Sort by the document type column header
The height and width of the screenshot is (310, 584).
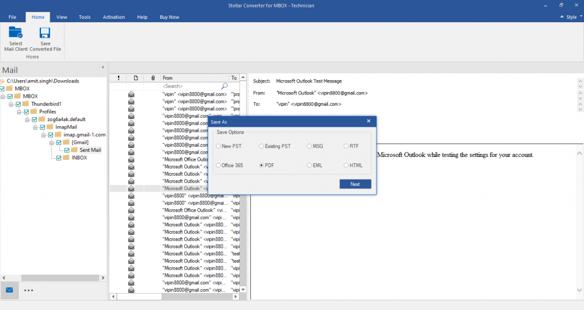click(136, 78)
